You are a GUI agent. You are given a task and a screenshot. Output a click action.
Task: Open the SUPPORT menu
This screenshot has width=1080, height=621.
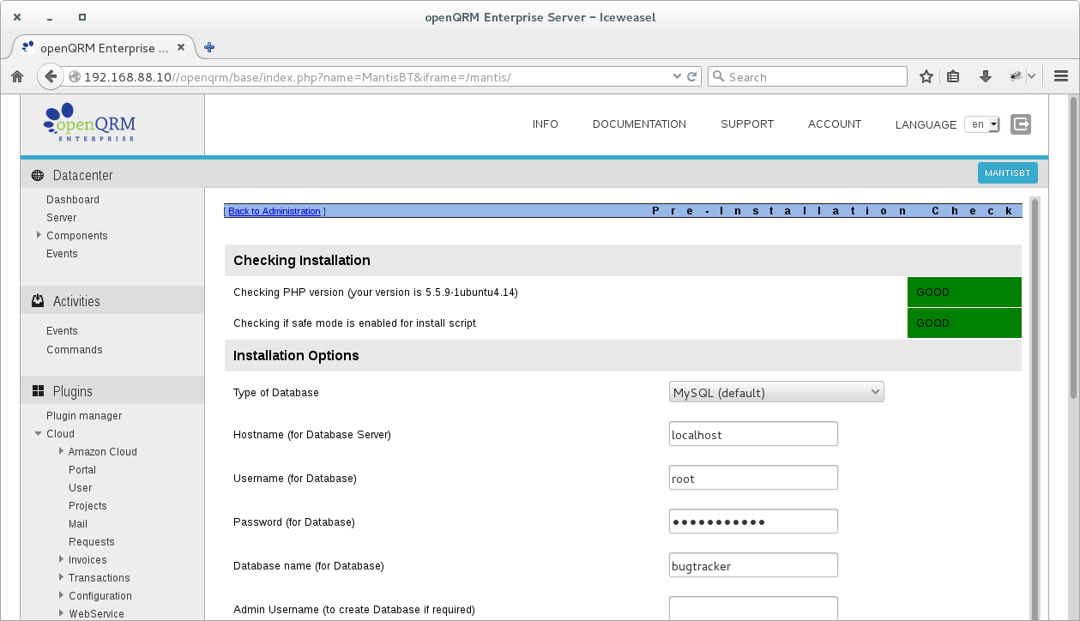coord(747,124)
